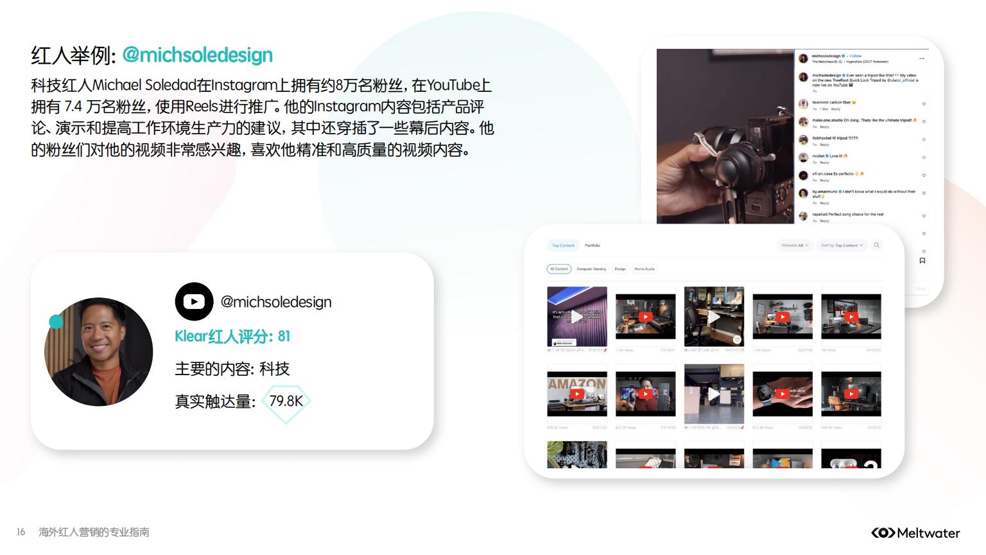This screenshot has height=555, width=986.
Task: Like the nvzion Love it comment
Action: point(924,157)
